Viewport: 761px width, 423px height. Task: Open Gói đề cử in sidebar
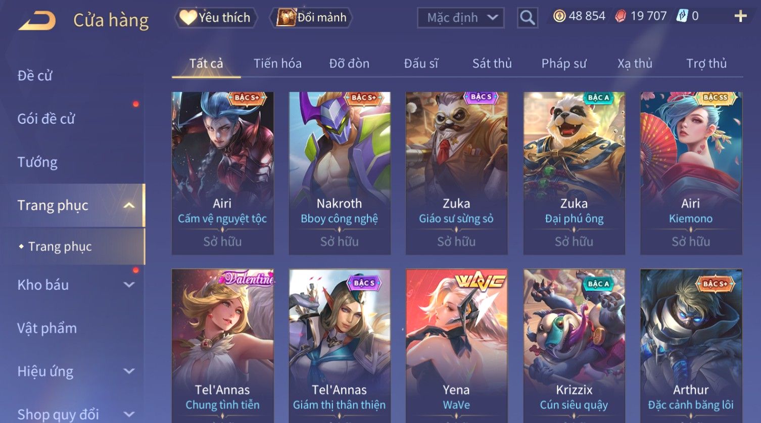(x=46, y=119)
